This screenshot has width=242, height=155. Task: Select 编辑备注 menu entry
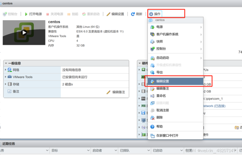coord(175,89)
